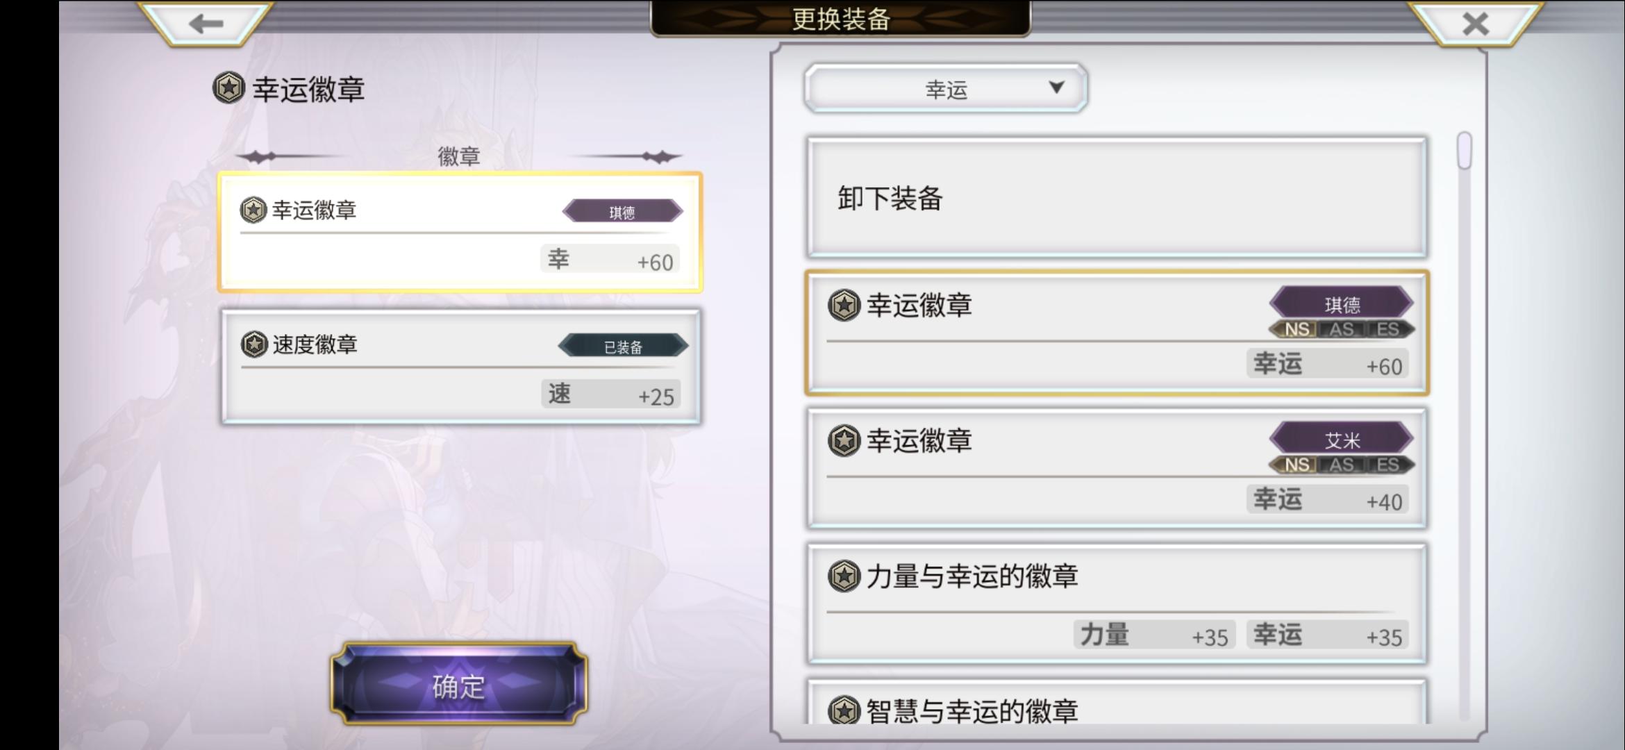Click badge icon beside the 幸运徽章 heading
The height and width of the screenshot is (750, 1625).
[228, 88]
